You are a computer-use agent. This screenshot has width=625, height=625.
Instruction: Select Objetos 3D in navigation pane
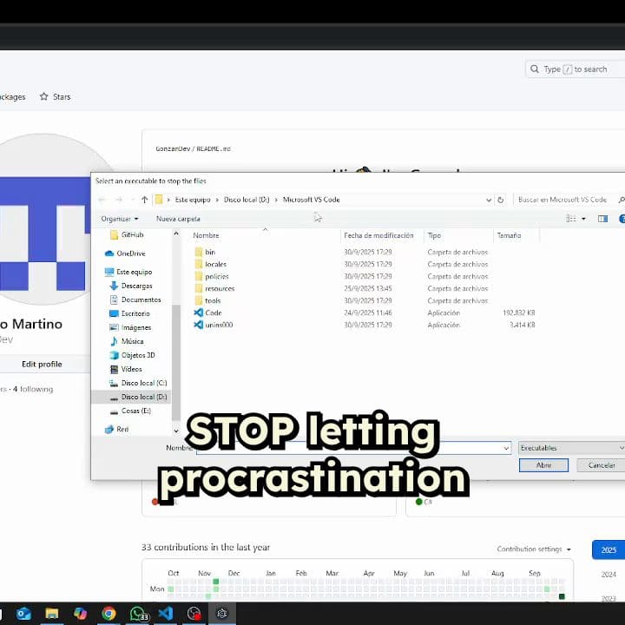(132, 355)
